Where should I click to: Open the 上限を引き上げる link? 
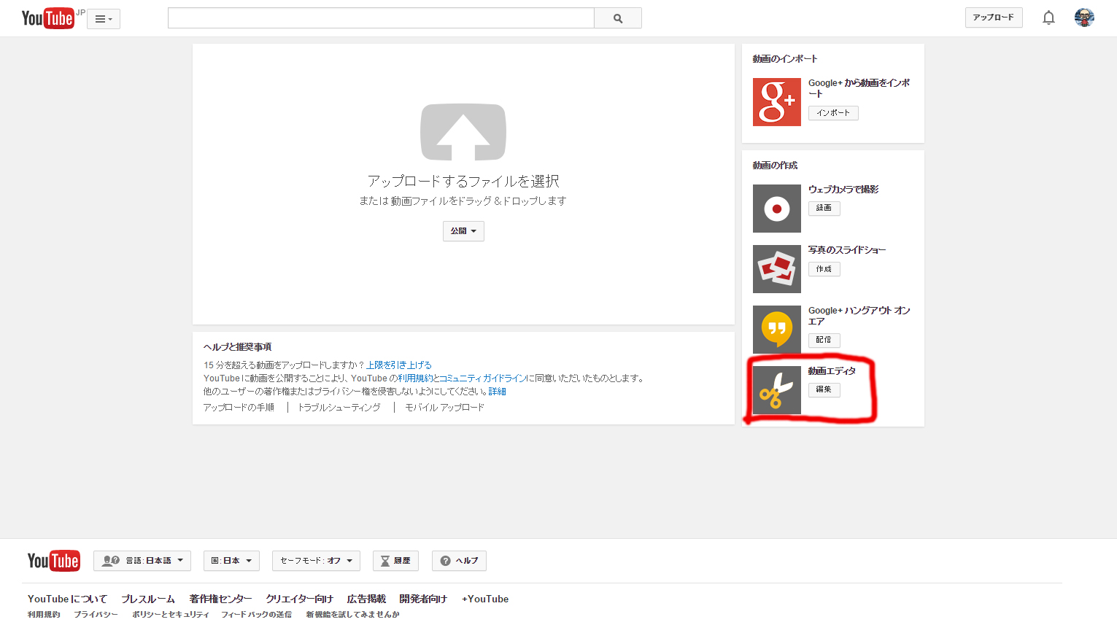pos(399,365)
